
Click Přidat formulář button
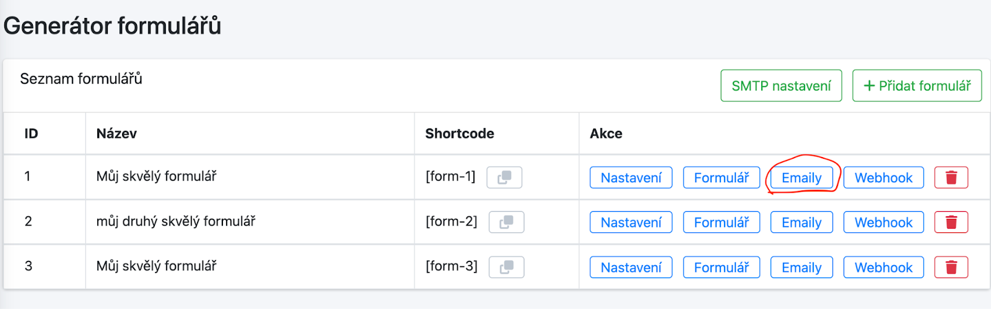(x=917, y=85)
